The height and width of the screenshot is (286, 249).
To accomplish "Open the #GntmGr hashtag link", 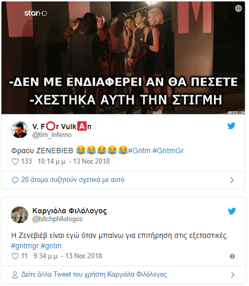I will tap(168, 151).
